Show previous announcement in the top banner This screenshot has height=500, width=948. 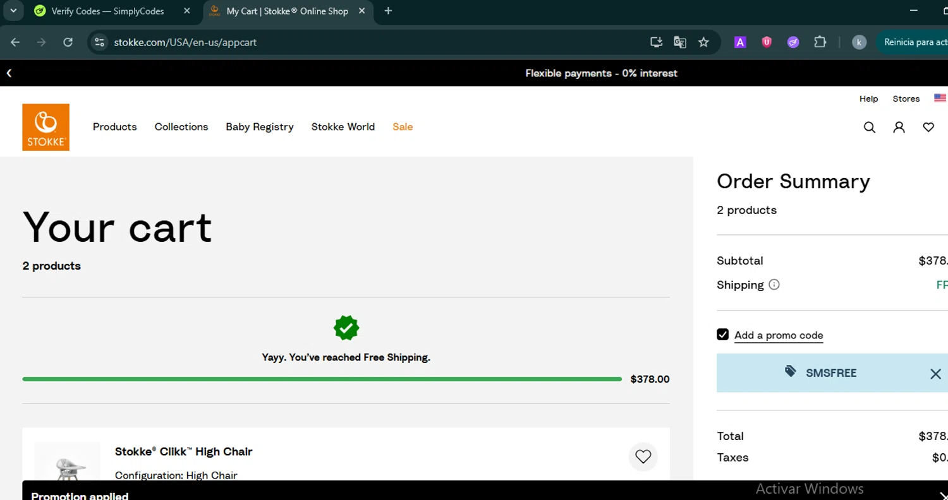pos(9,73)
